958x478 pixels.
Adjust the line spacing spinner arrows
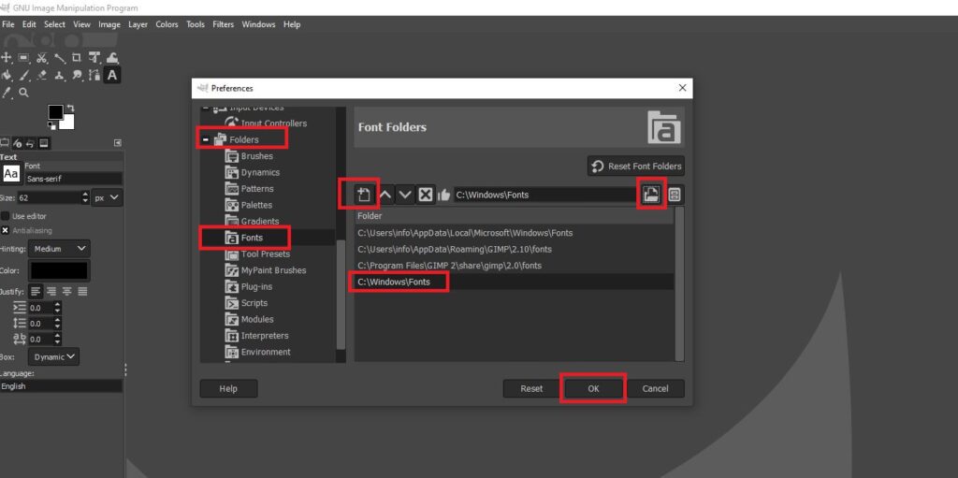coord(57,324)
